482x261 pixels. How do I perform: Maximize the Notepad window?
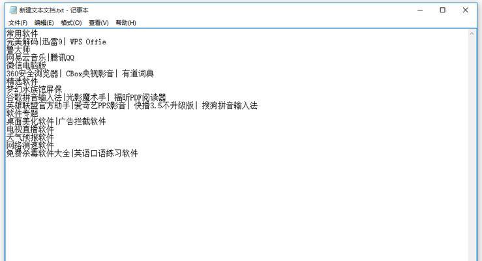pyautogui.click(x=443, y=10)
